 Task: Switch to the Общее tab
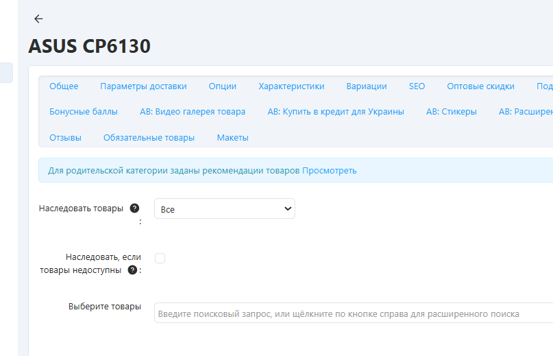64,86
